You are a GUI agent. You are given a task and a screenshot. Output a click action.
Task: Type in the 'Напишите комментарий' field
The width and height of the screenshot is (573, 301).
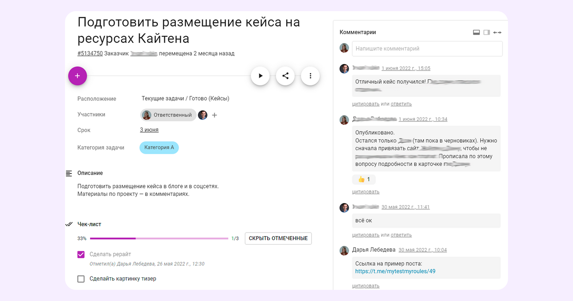tap(427, 49)
